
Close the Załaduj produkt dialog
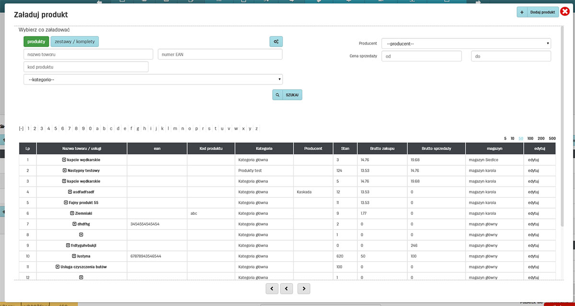564,12
